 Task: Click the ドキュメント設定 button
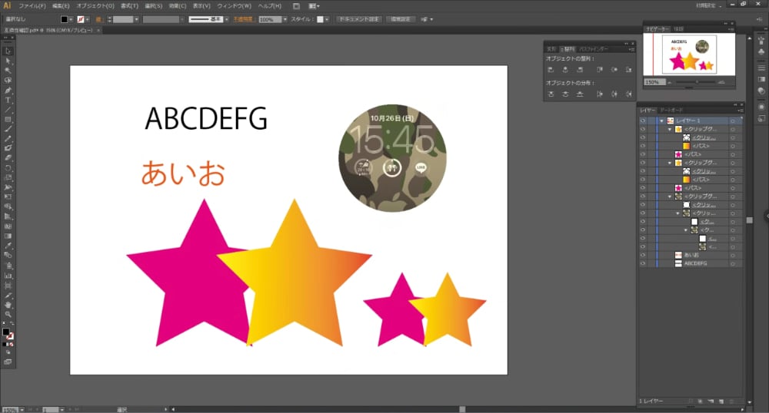360,19
